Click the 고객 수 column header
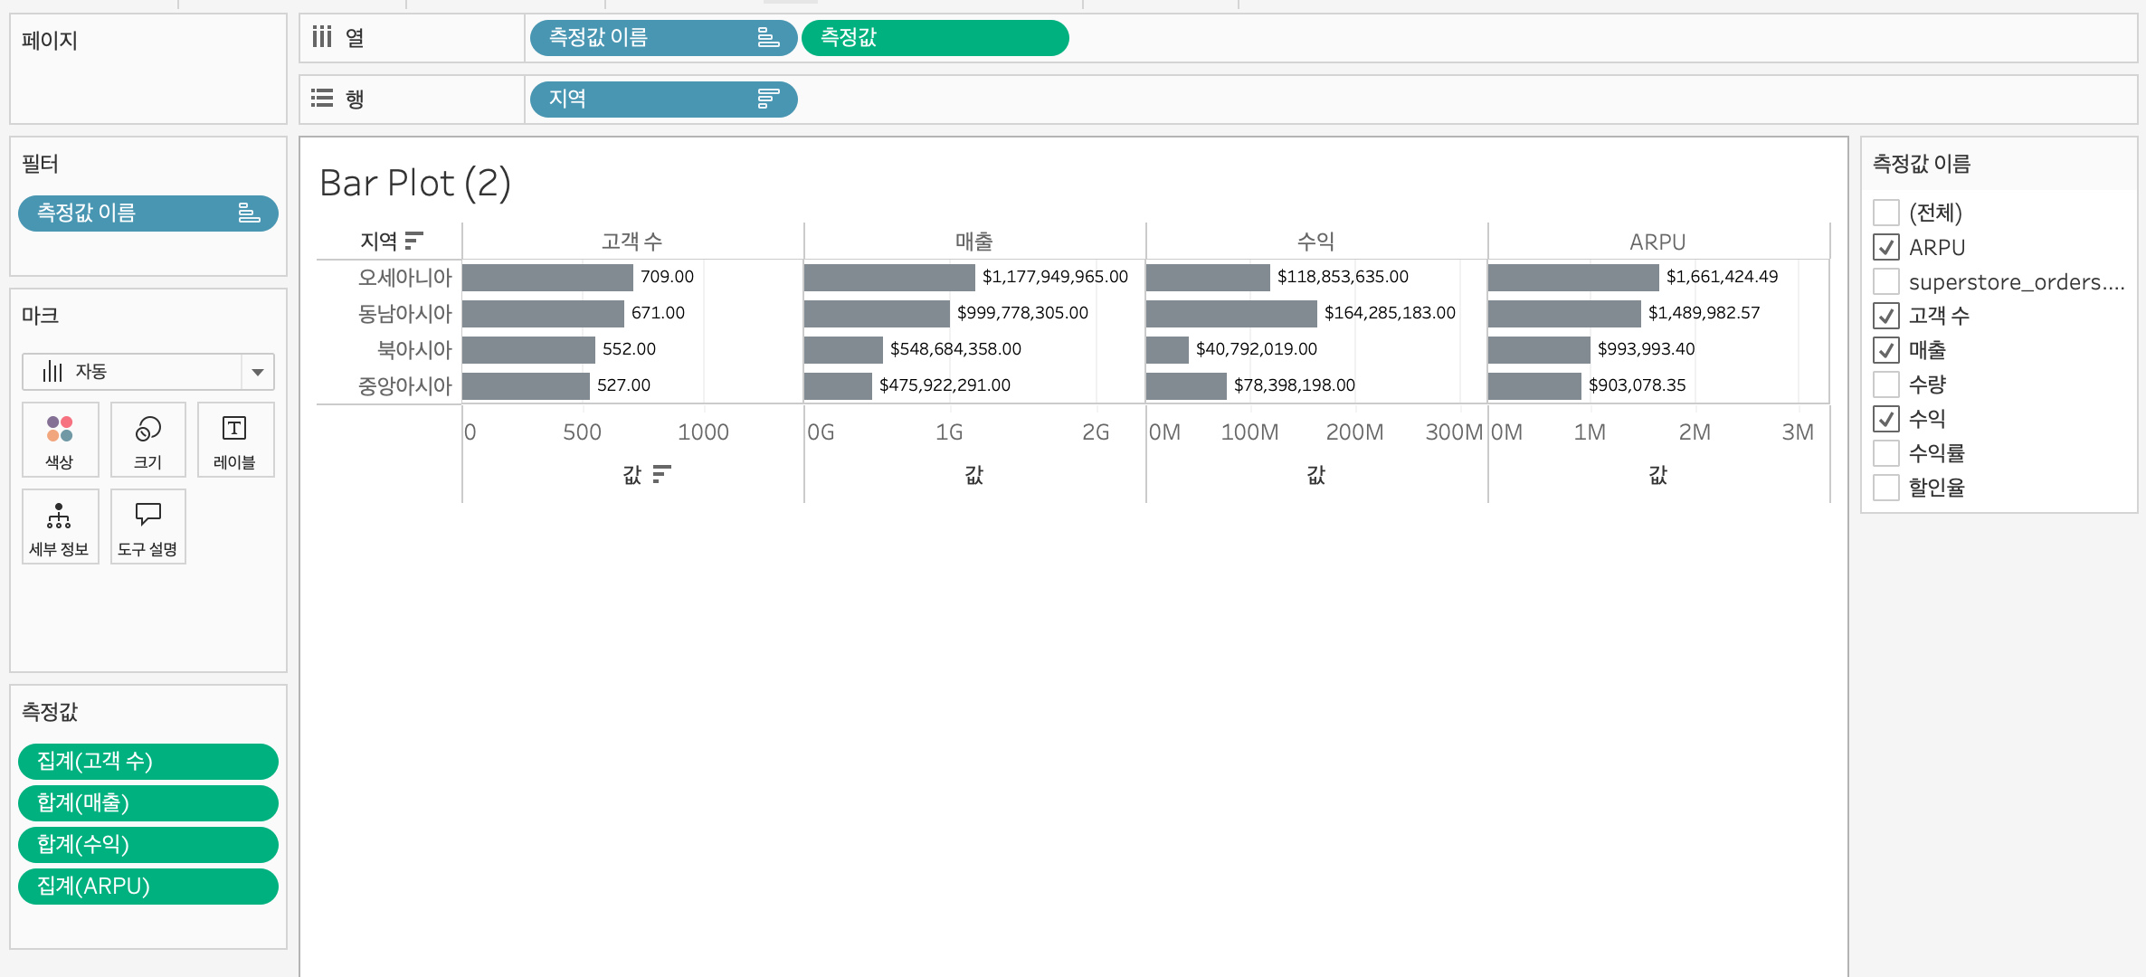Viewport: 2146px width, 977px height. (x=632, y=242)
